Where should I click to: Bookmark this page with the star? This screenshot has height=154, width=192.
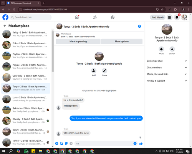point(162,10)
